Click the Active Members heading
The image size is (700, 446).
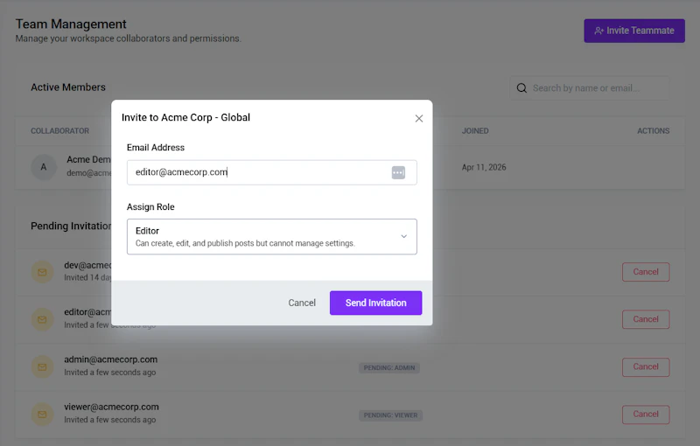click(x=68, y=87)
